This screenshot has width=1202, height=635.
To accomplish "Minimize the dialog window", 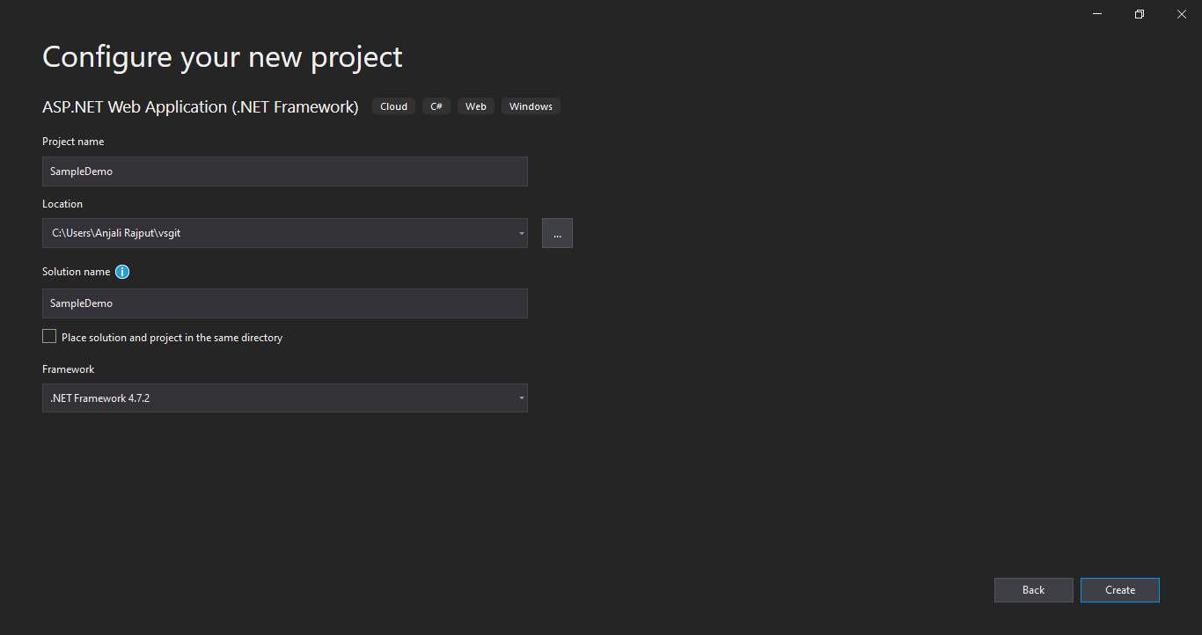I will point(1098,14).
